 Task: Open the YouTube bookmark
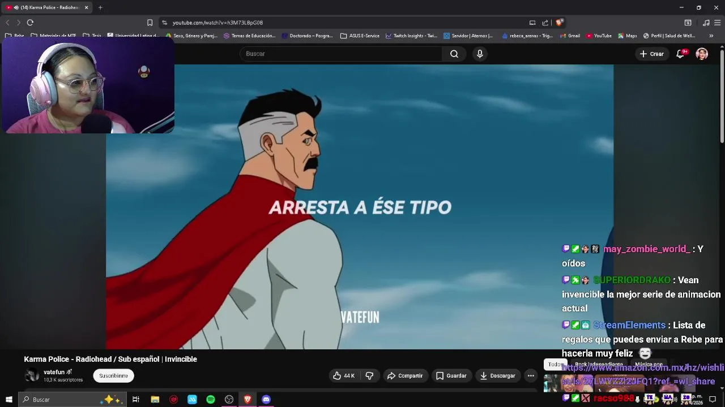(x=599, y=36)
